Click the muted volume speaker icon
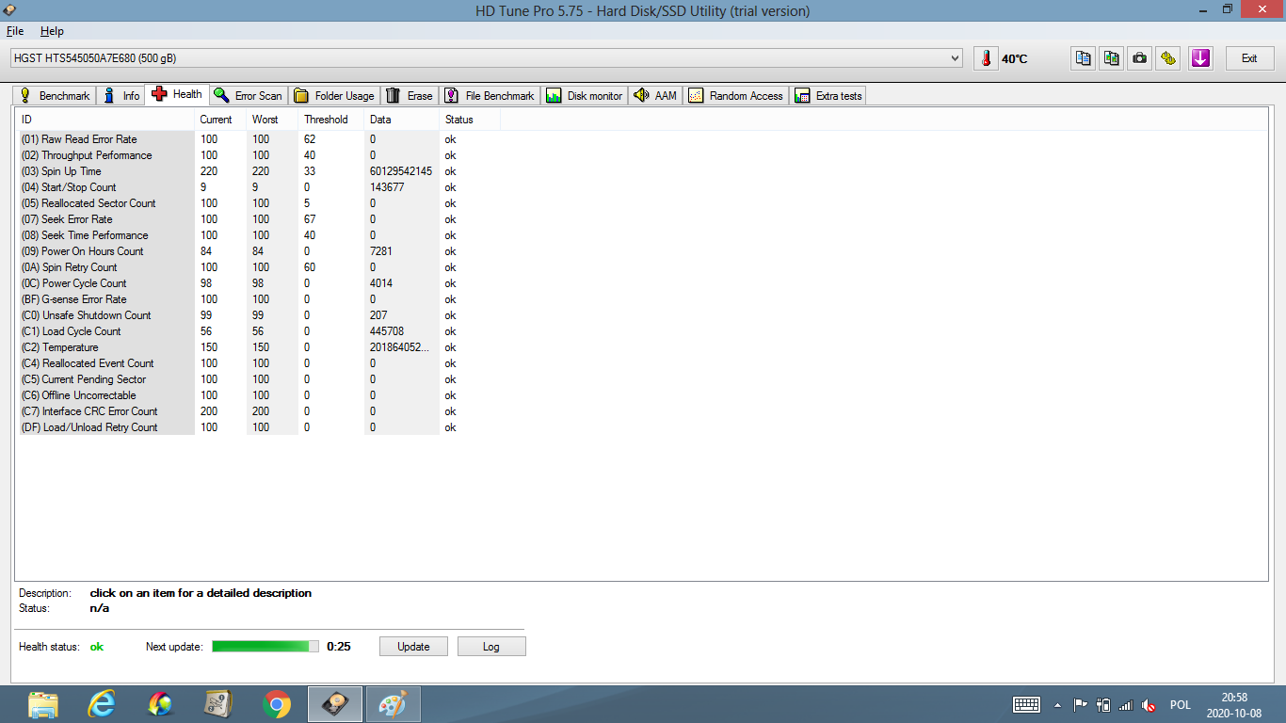This screenshot has height=723, width=1286. (x=1149, y=705)
